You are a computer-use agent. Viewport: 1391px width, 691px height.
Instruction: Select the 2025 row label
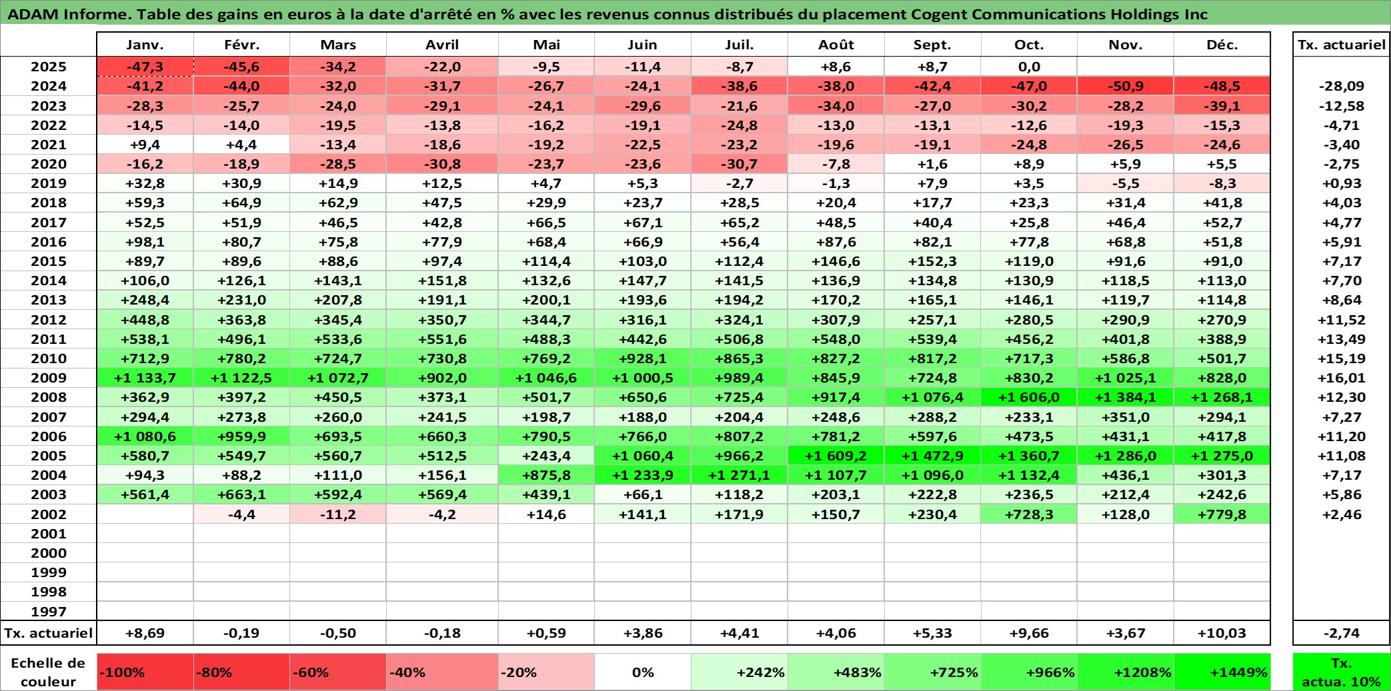pyautogui.click(x=49, y=67)
